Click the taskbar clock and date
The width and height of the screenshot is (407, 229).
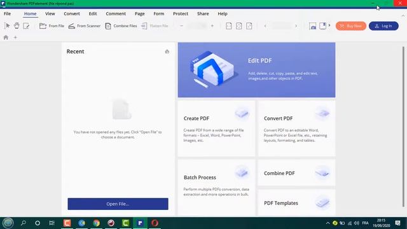[381, 223]
